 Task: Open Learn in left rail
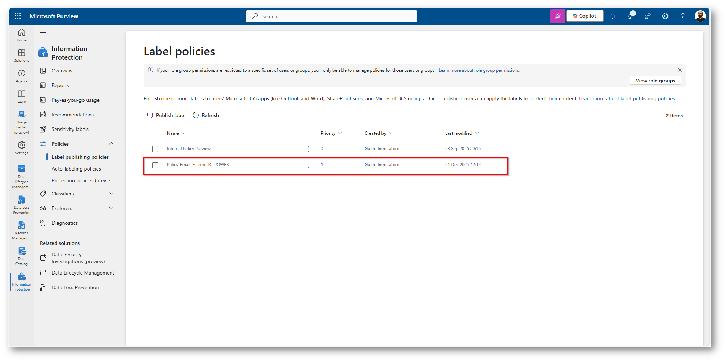22,97
